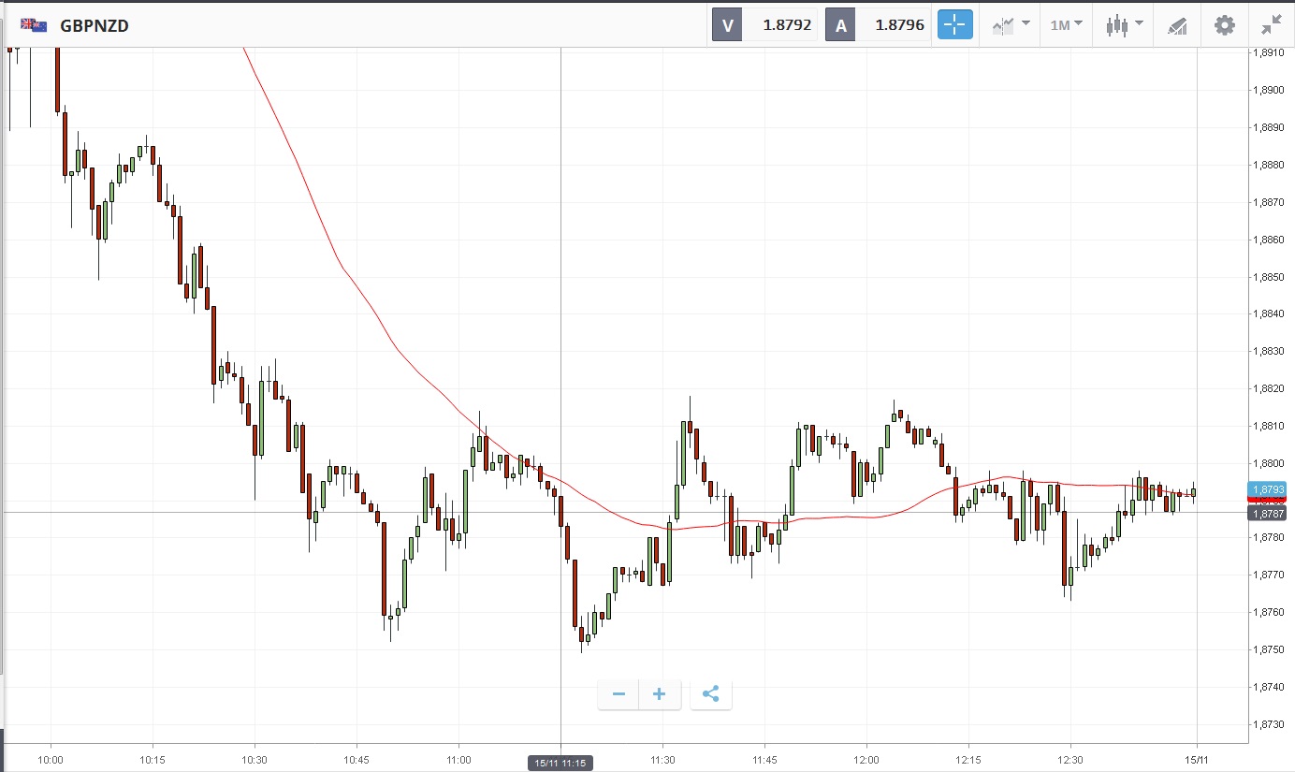
Task: Collapse the chart from fullscreen
Action: [x=1271, y=25]
